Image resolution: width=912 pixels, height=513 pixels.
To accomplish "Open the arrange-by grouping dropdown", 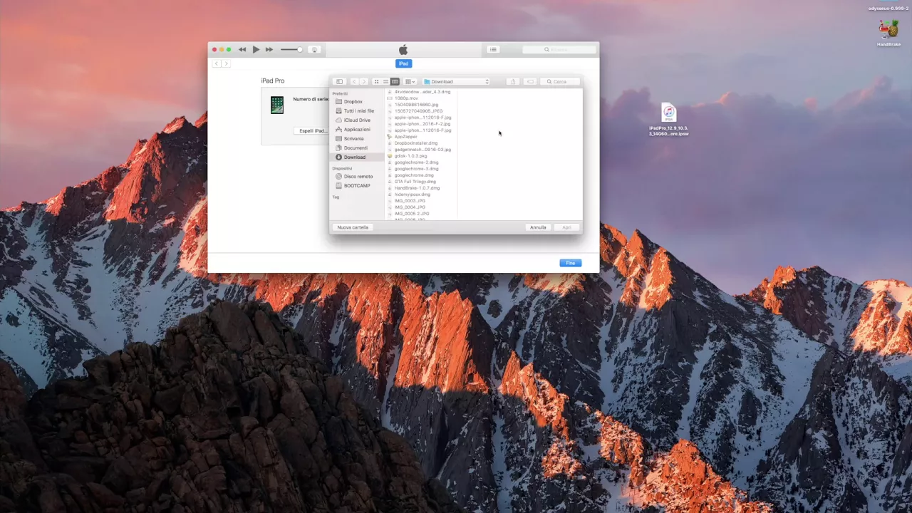I will pyautogui.click(x=410, y=81).
